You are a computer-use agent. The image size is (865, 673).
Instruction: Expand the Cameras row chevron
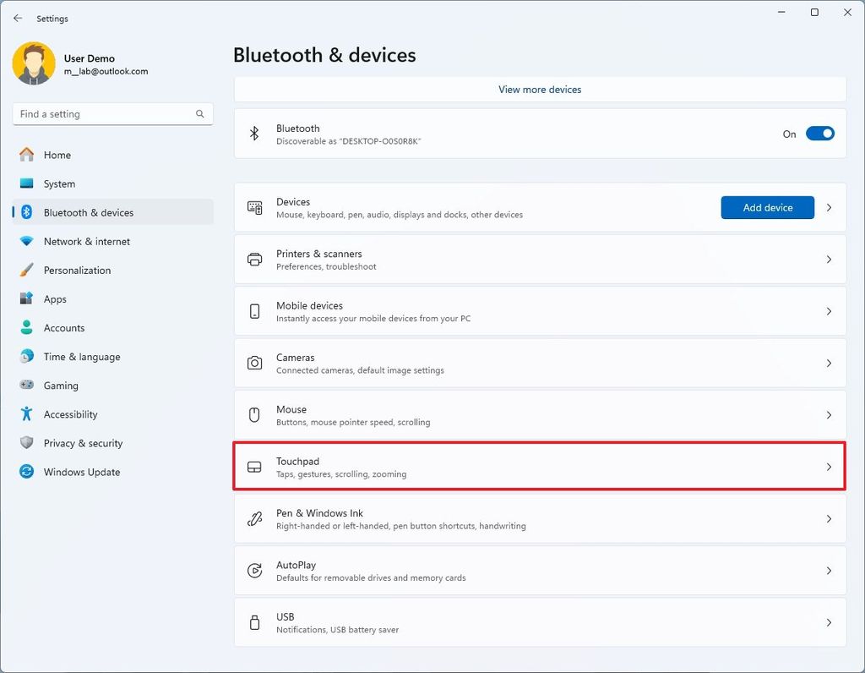pos(829,363)
